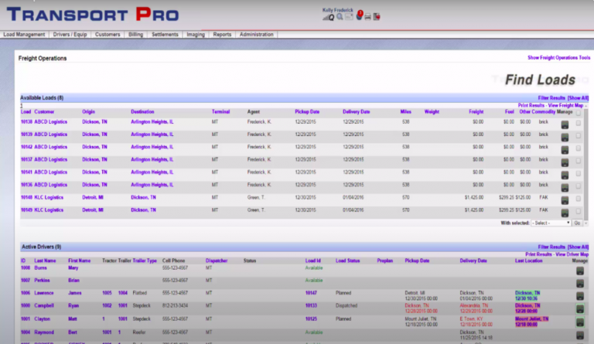Select checkbox for load 10149 row
594x344 pixels.
(x=579, y=209)
